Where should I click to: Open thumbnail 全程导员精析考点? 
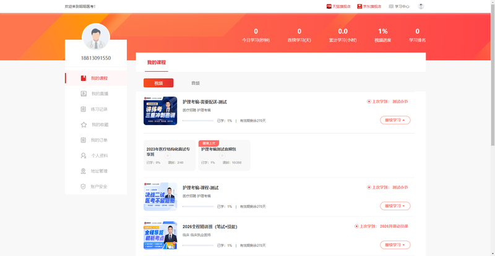[x=160, y=236]
